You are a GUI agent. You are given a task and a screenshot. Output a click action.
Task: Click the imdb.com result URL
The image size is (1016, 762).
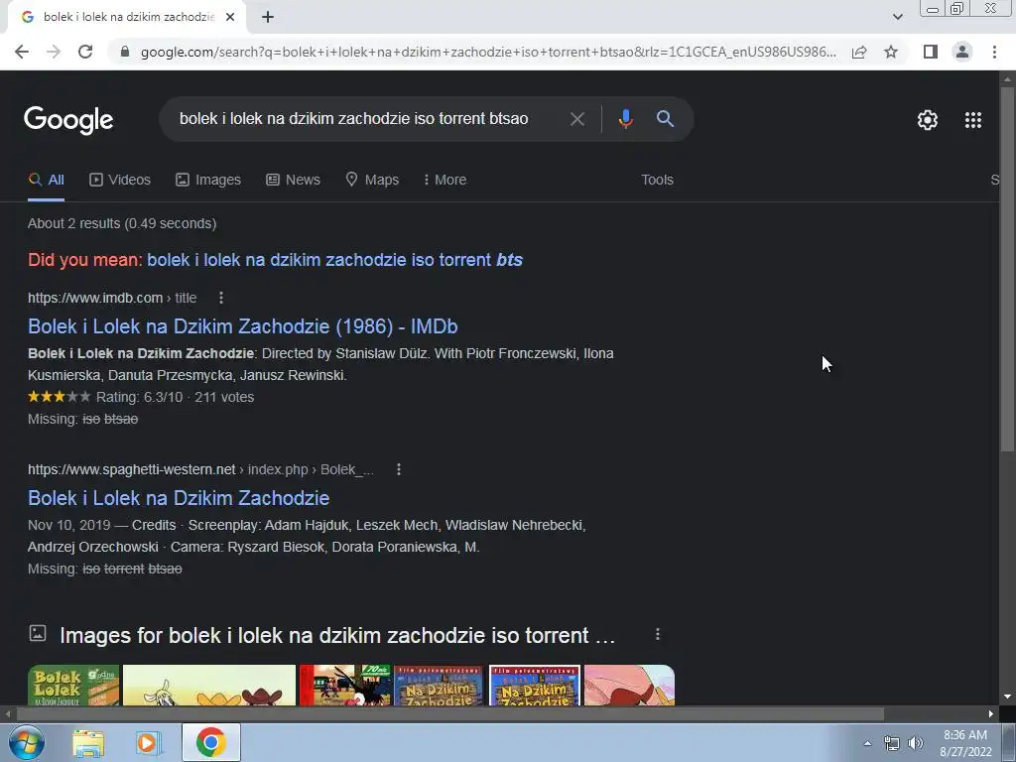pyautogui.click(x=112, y=298)
